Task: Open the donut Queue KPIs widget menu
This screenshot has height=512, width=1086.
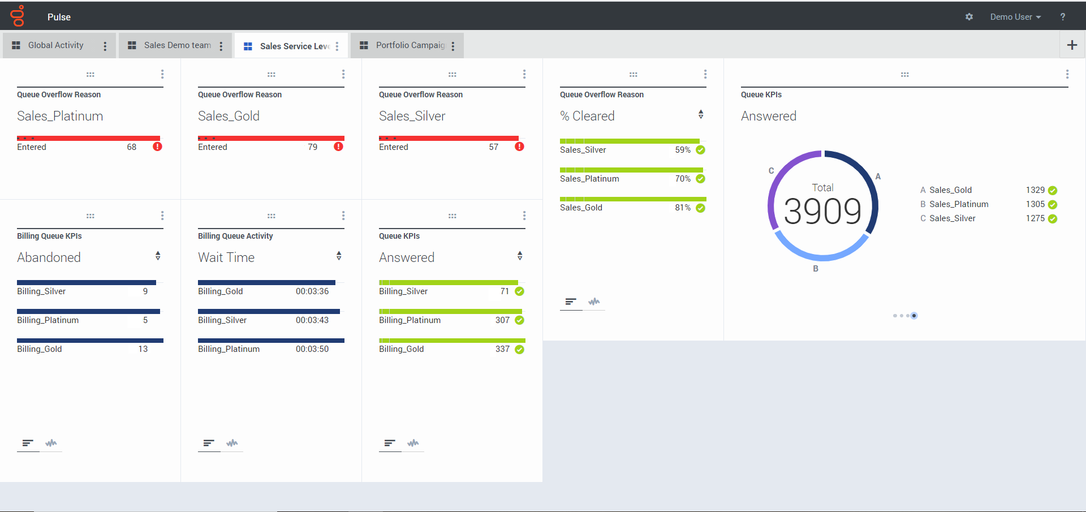Action: [x=1067, y=74]
